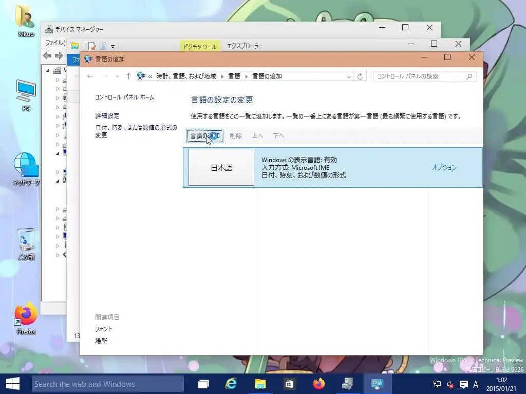
Task: Select 日本語 language tile
Action: (221, 168)
